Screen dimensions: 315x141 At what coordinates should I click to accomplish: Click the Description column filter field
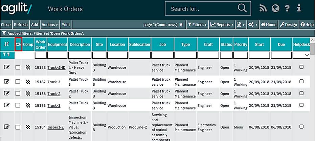point(80,55)
